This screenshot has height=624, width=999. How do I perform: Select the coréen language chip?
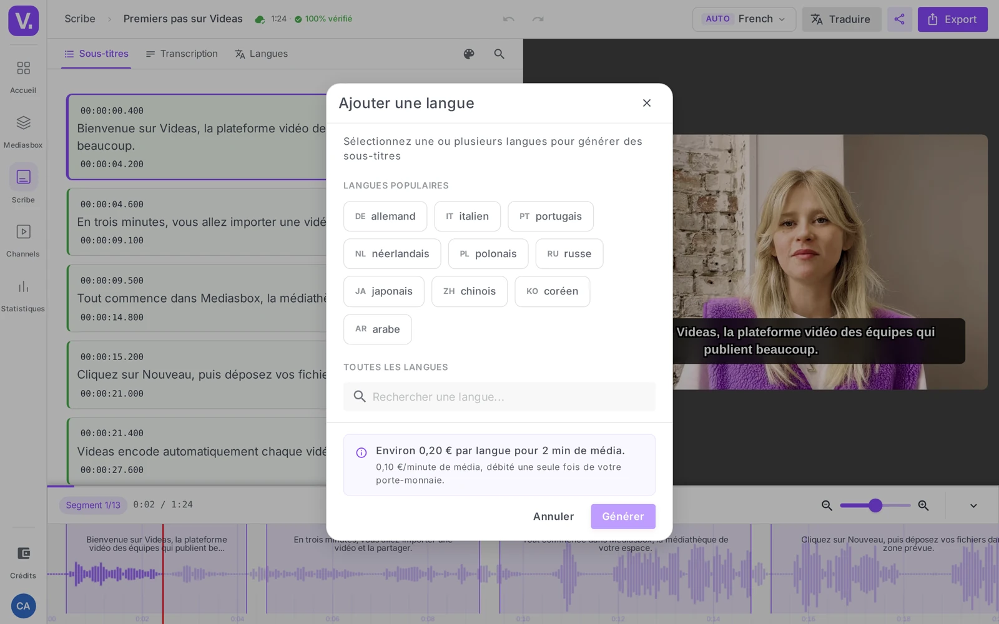[553, 291]
